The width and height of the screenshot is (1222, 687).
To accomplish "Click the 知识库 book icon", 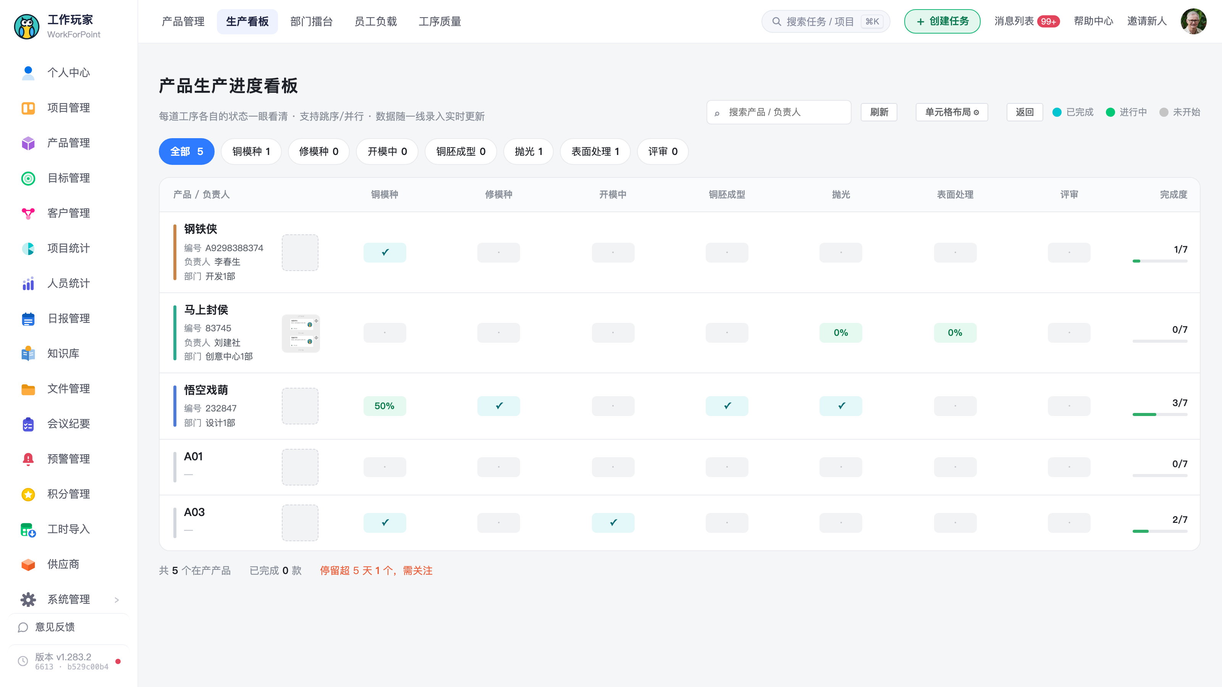I will pos(28,354).
